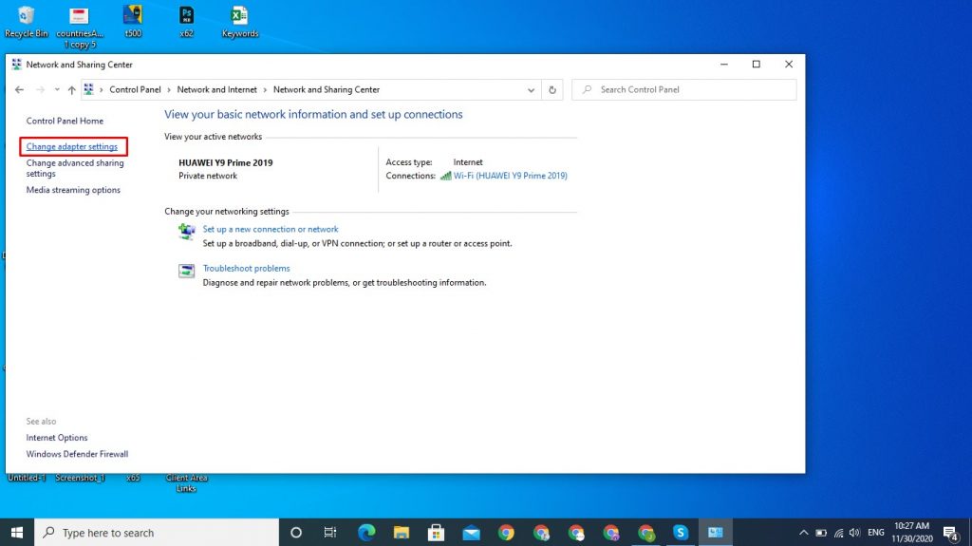Expand the address bar history dropdown
The height and width of the screenshot is (546, 972).
coord(532,90)
